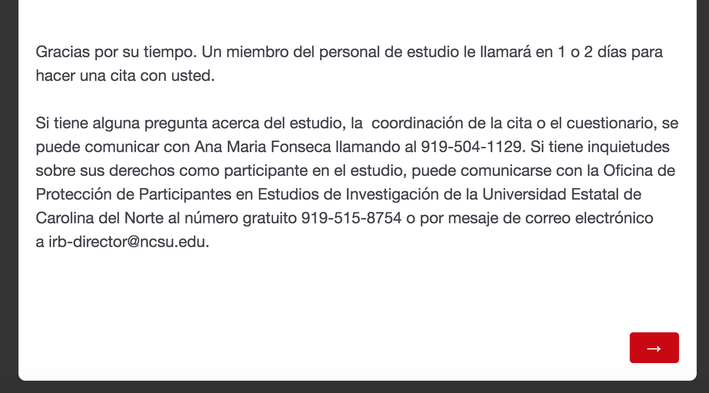Screen dimensions: 709x393
Task: Click the word "Gracias" in the first paragraph
Action: coord(63,52)
